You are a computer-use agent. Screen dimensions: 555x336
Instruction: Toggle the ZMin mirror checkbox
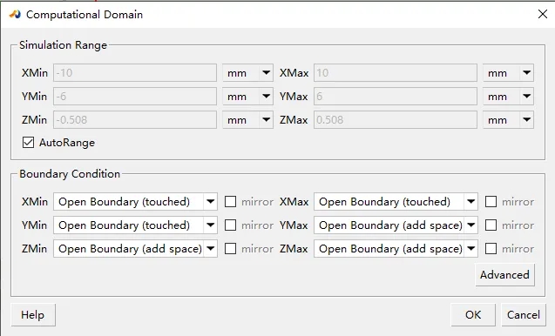pos(230,249)
